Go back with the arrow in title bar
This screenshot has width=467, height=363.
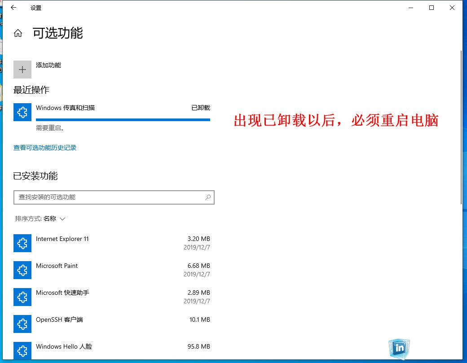13,8
